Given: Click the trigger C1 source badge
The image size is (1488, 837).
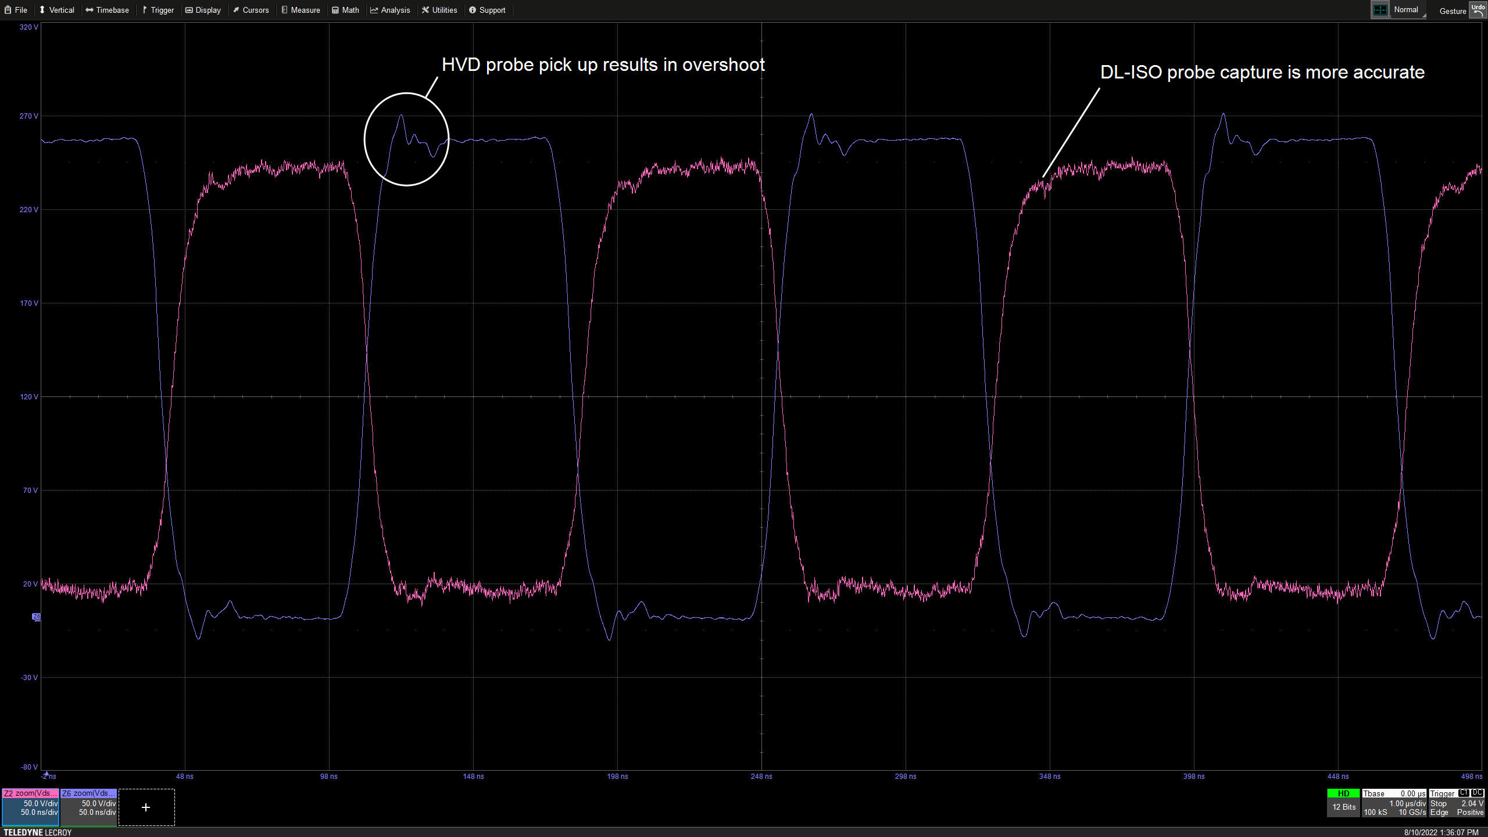Looking at the screenshot, I should click(x=1464, y=793).
